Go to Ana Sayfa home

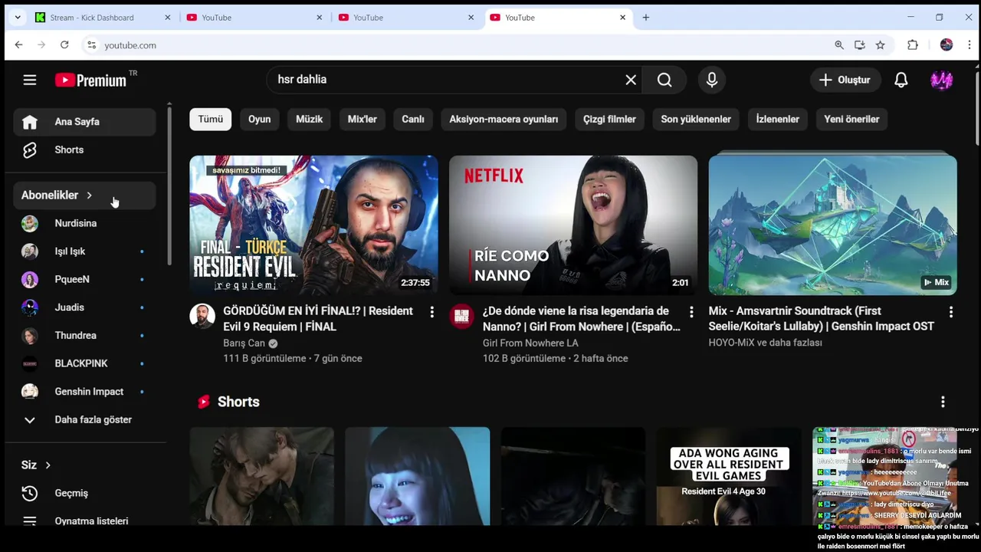[84, 122]
